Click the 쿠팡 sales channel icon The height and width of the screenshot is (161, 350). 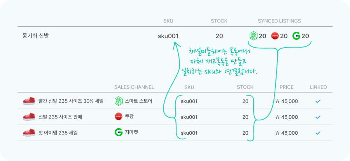119,117
